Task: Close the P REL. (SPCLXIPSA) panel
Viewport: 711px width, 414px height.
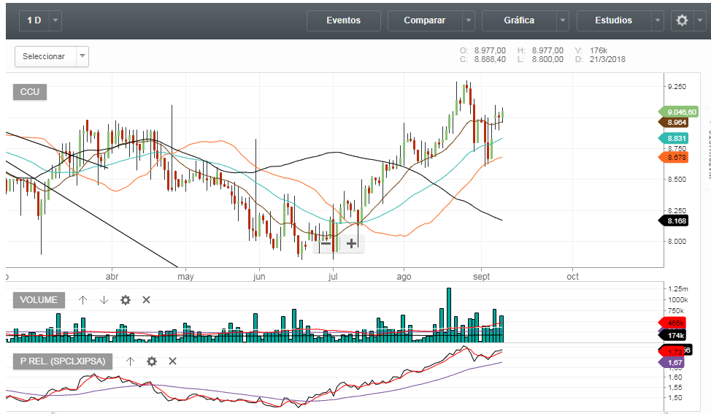Action: tap(172, 361)
